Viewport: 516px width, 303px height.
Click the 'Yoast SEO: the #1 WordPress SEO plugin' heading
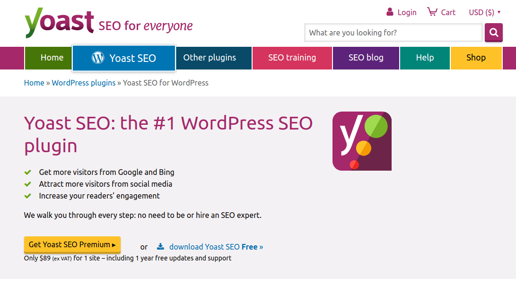pyautogui.click(x=168, y=134)
